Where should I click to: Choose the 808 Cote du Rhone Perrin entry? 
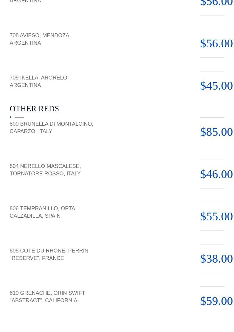pos(49,254)
